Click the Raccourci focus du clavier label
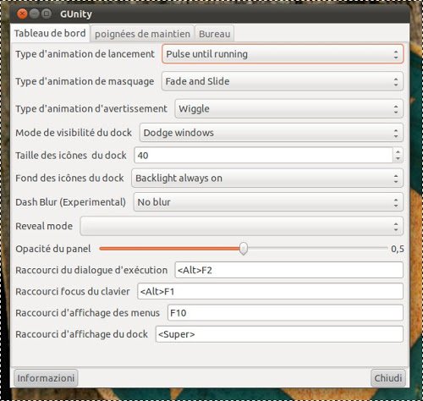 point(73,291)
